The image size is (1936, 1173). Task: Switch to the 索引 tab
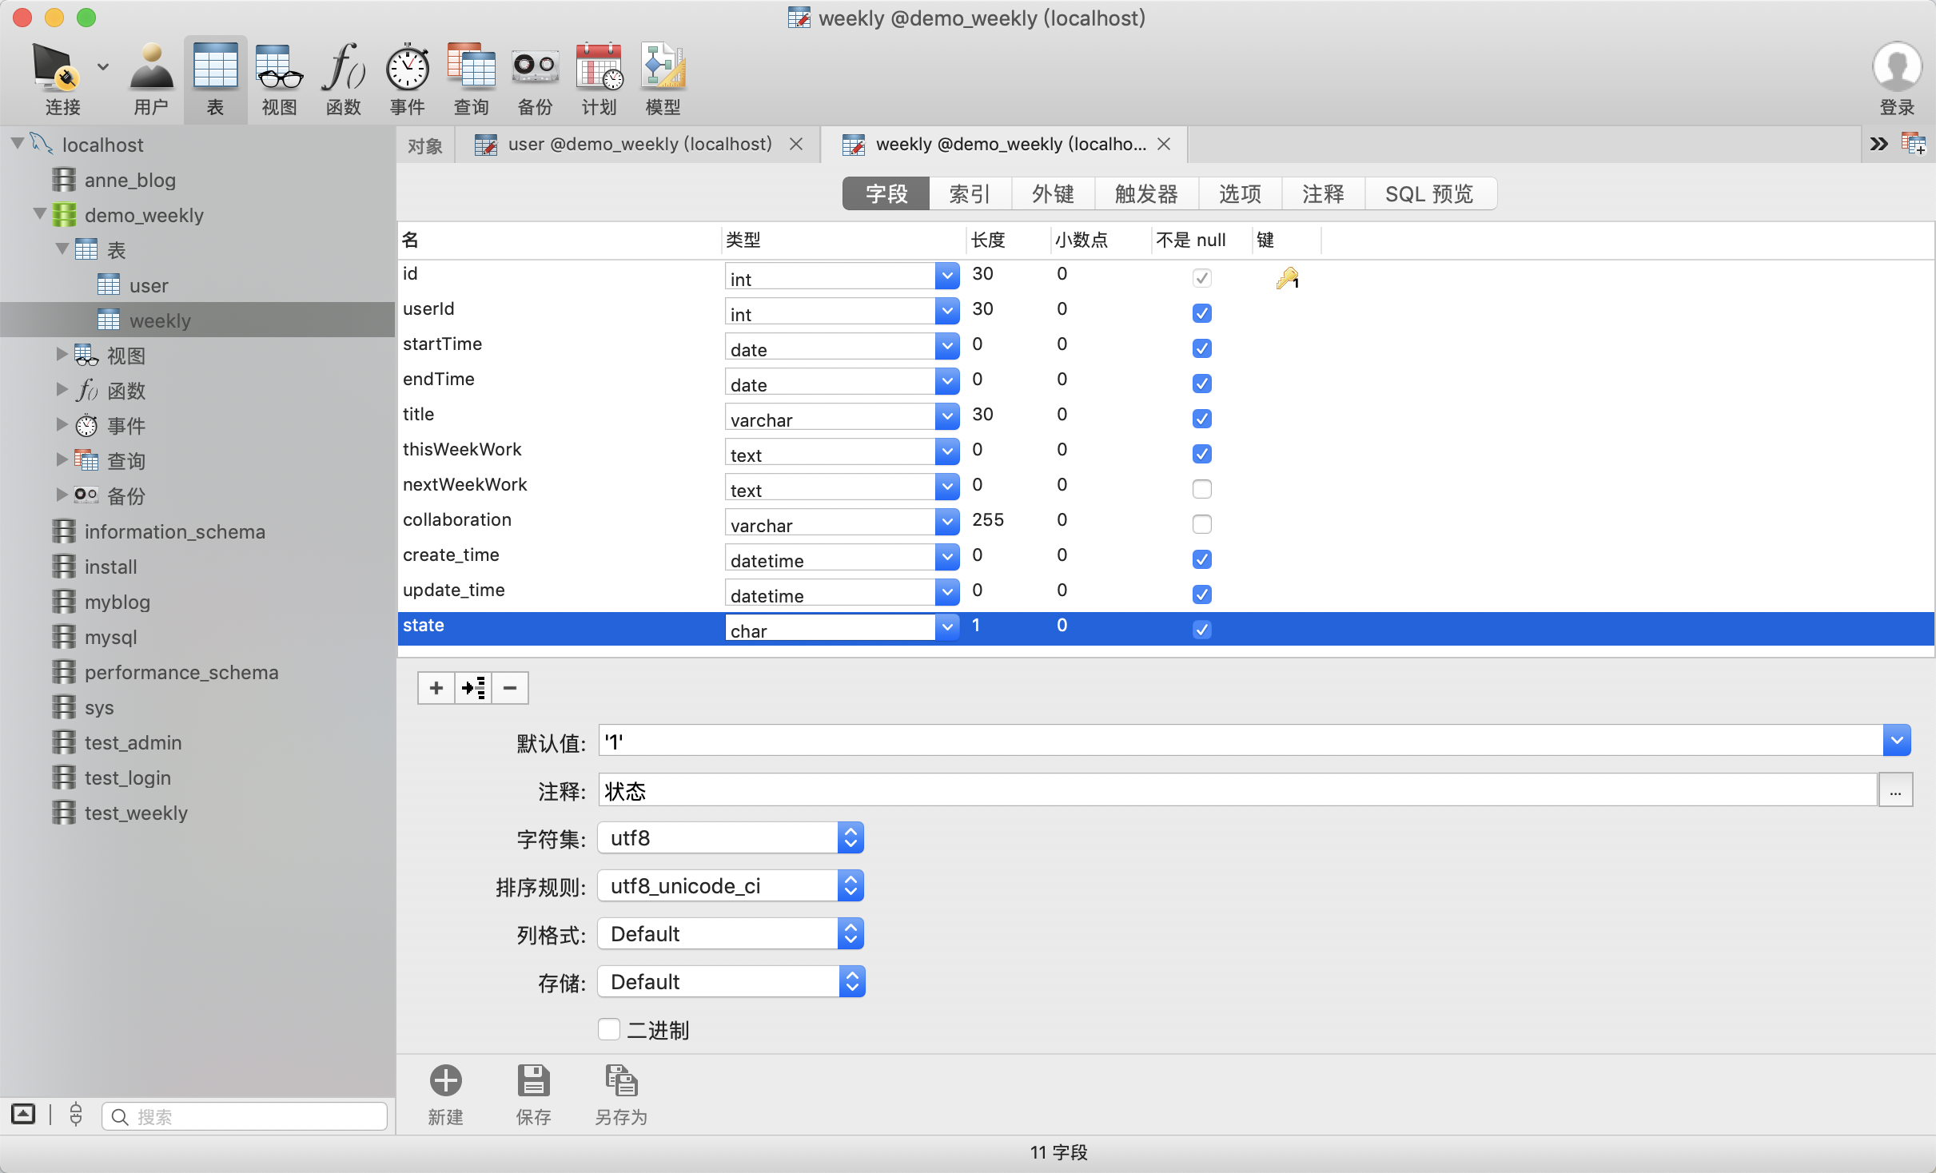point(970,194)
